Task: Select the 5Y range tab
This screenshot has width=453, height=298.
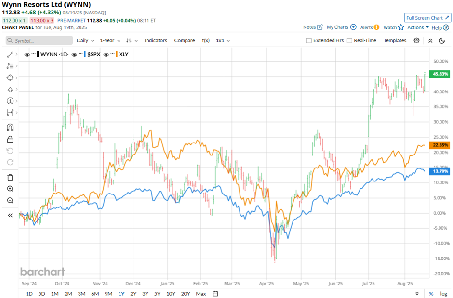Action: pyautogui.click(x=157, y=293)
